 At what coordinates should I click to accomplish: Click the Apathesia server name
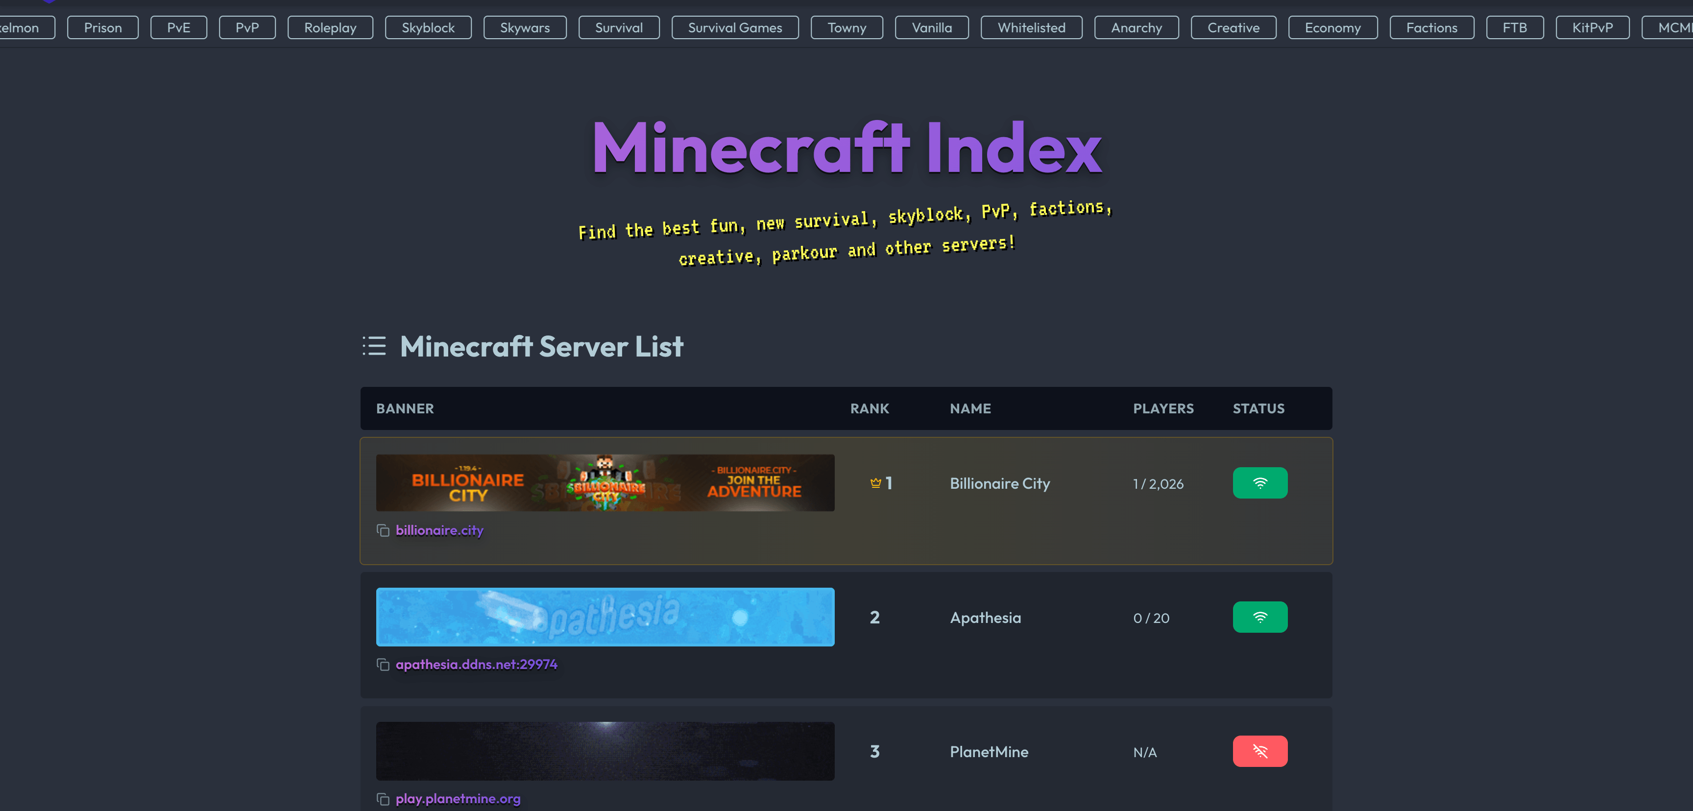[985, 618]
